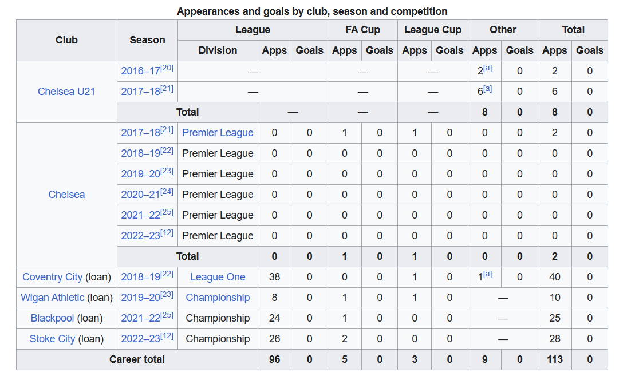Open the Blackpool club link
The height and width of the screenshot is (376, 639).
(x=53, y=318)
